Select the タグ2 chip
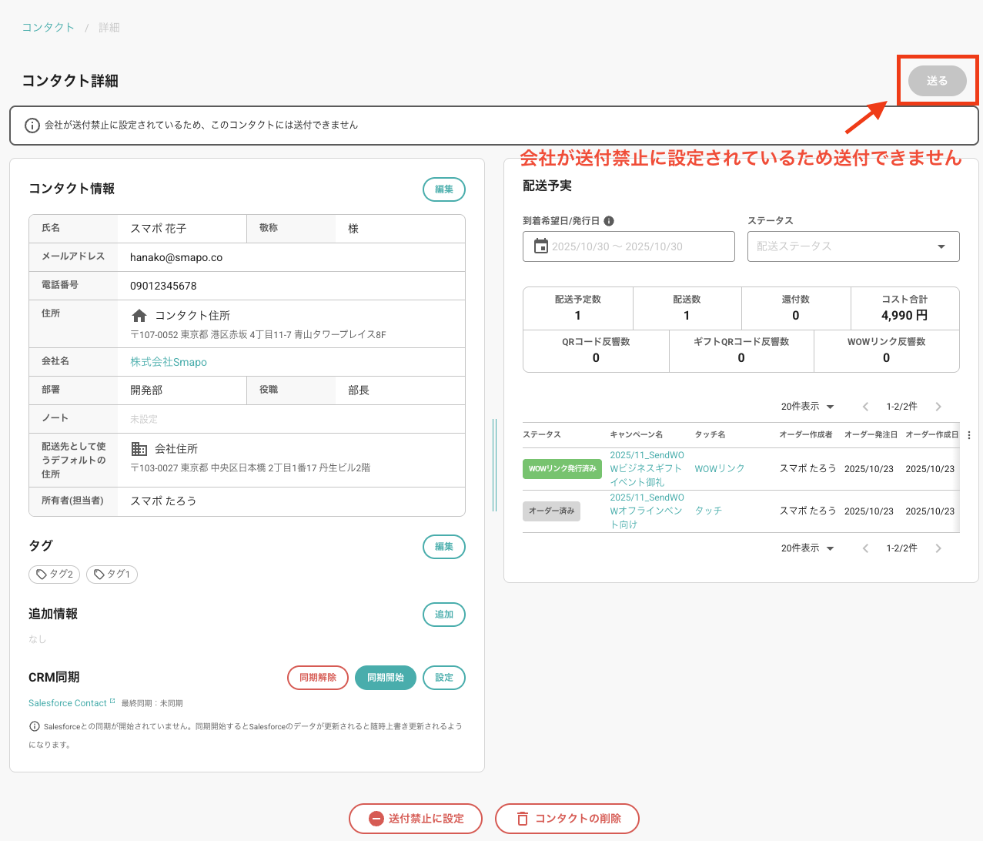Screen dimensions: 983x841 54,575
